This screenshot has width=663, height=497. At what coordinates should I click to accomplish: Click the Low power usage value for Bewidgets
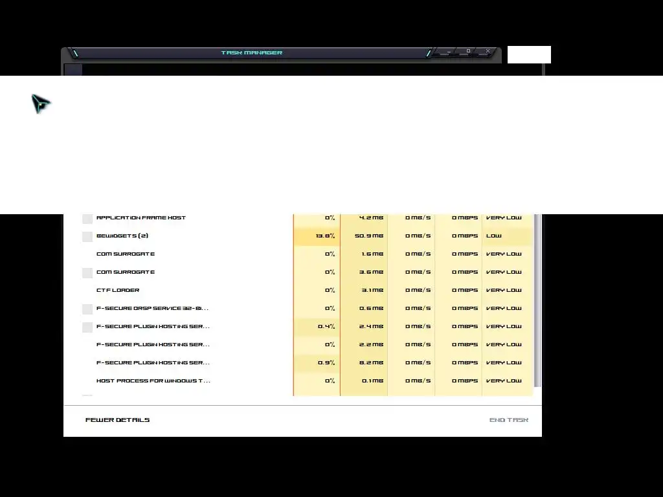pos(494,236)
